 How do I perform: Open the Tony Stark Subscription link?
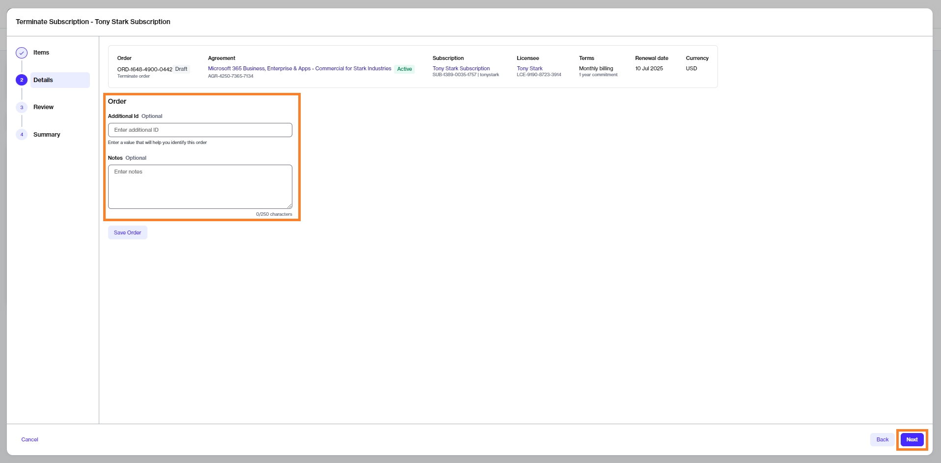(x=461, y=69)
